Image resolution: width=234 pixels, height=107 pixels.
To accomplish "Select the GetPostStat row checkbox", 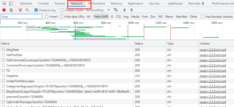I will (x=4, y=55).
